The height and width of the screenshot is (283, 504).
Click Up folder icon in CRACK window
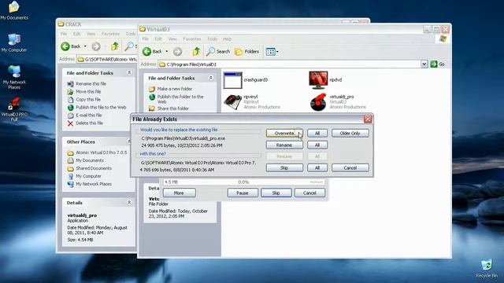pyautogui.click(x=114, y=46)
